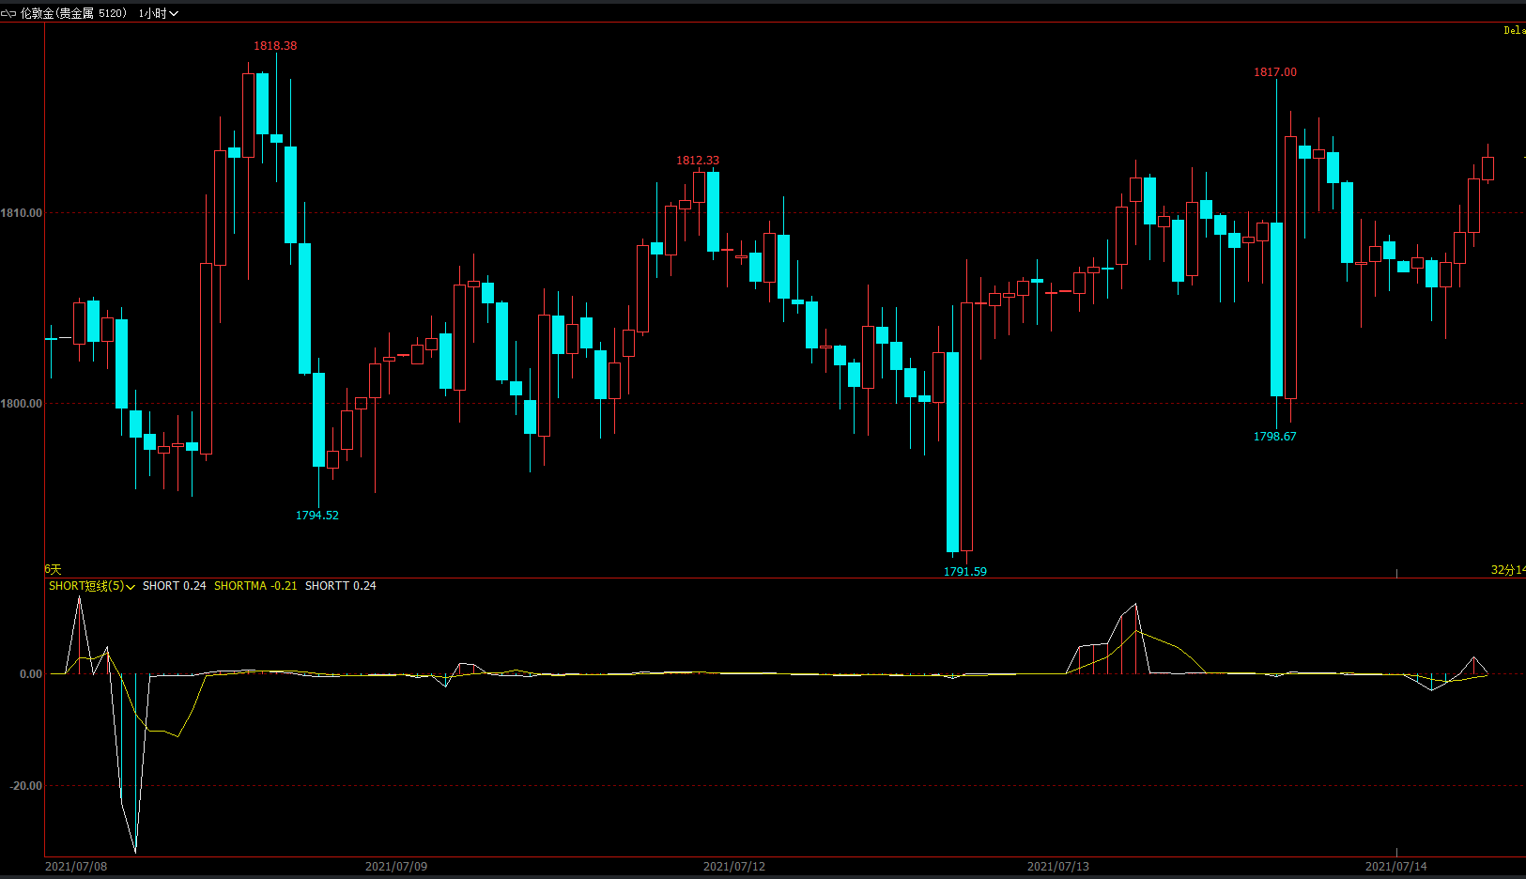Click the 2021/07/13 date axis label

[1058, 867]
